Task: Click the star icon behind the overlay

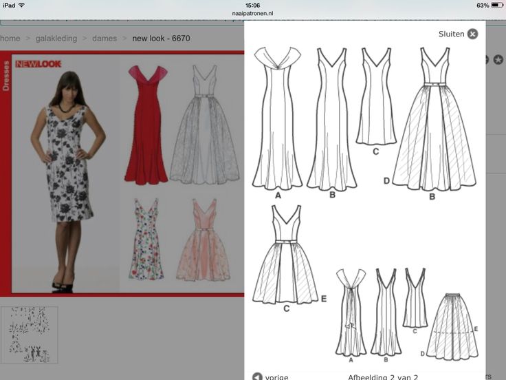Action: pyautogui.click(x=498, y=60)
